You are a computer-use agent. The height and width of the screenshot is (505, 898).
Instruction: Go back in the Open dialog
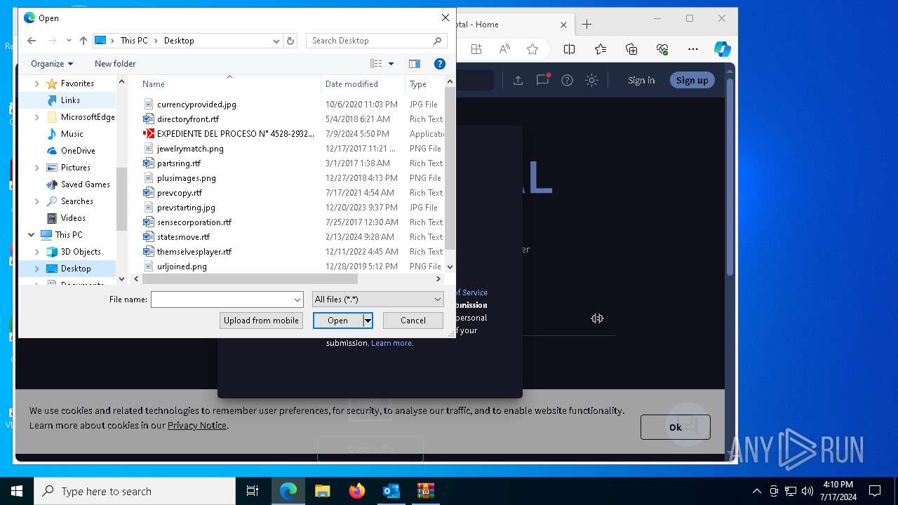pos(32,41)
